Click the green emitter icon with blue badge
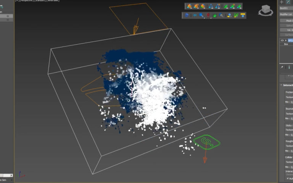This screenshot has height=183, width=293. click(239, 6)
